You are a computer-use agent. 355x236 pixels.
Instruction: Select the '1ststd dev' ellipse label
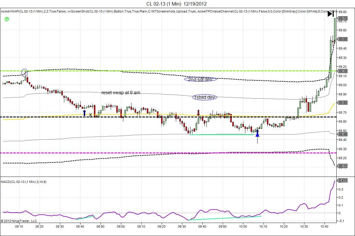[204, 97]
